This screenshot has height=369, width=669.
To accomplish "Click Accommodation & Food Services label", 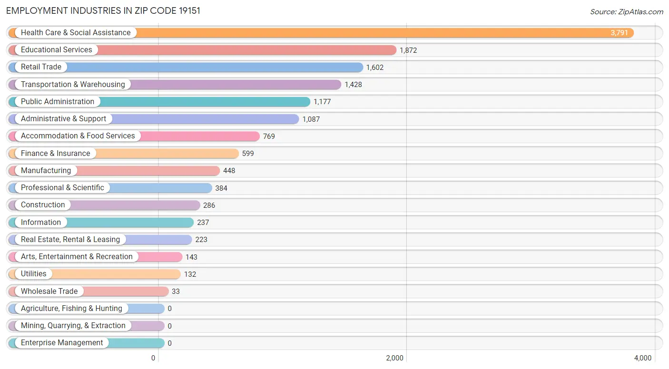I will click(78, 136).
